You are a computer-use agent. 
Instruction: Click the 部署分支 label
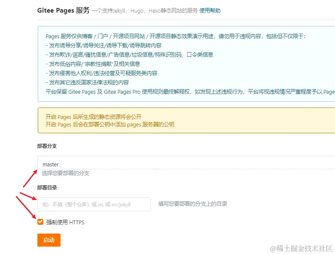tap(47, 146)
